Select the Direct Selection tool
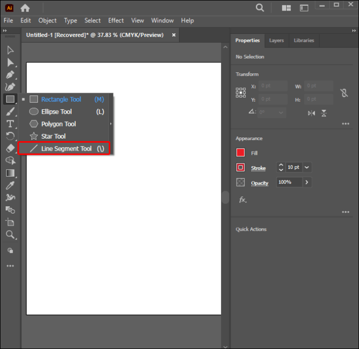This screenshot has height=349, width=359. pos(10,63)
